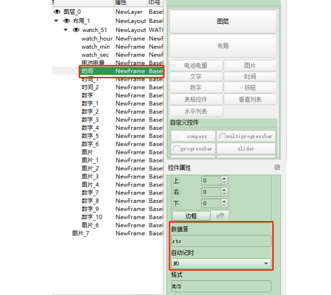
Task: Add a 表格控件 widget
Action: pos(196,99)
